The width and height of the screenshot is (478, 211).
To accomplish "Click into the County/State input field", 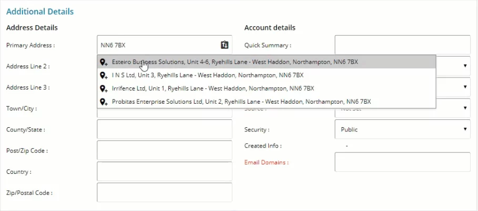I will 165,129.
